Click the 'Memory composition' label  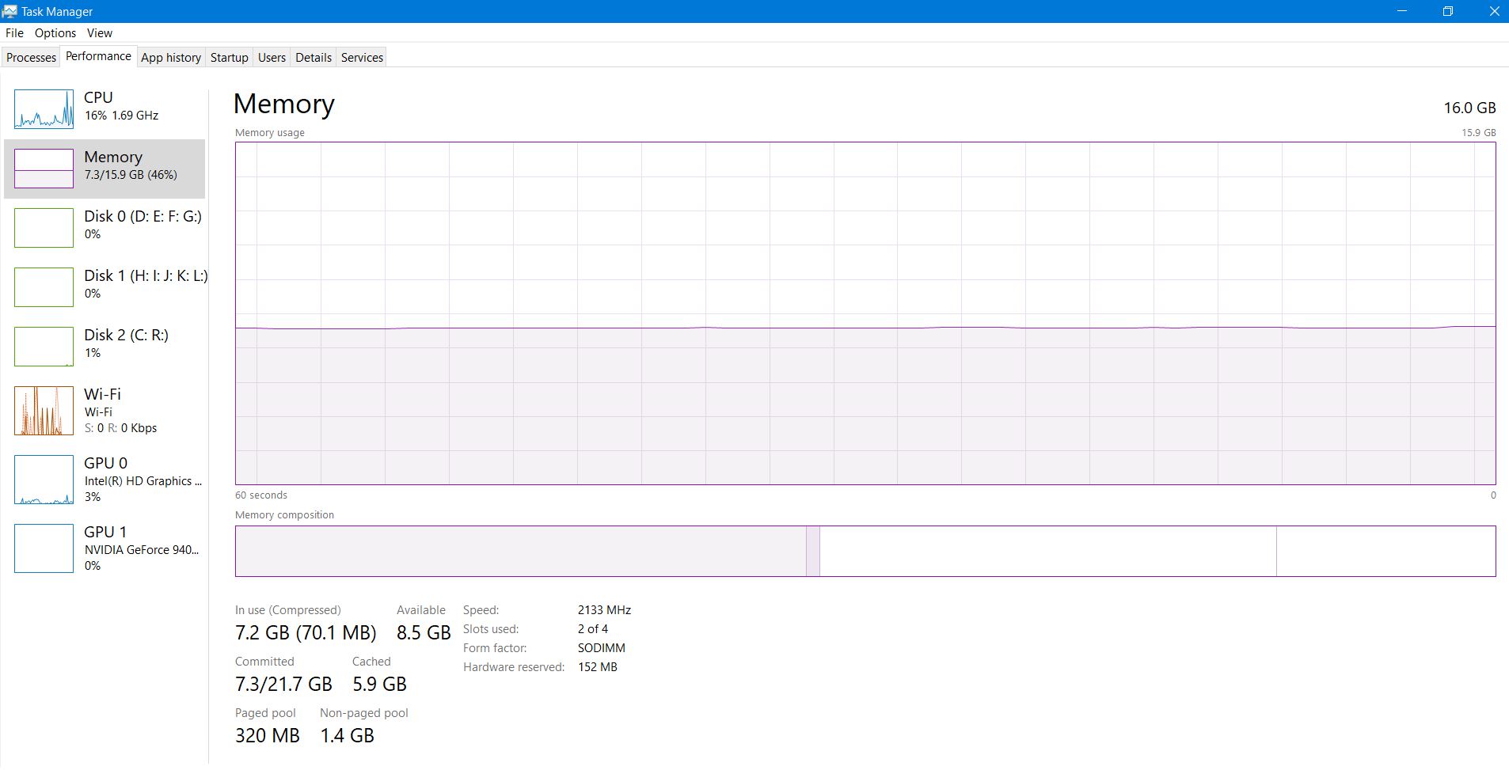pos(284,514)
